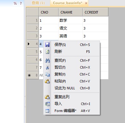Screen dimensions: 125x123
Task: Choose 刷新 from the context menu
Action: tap(72, 52)
